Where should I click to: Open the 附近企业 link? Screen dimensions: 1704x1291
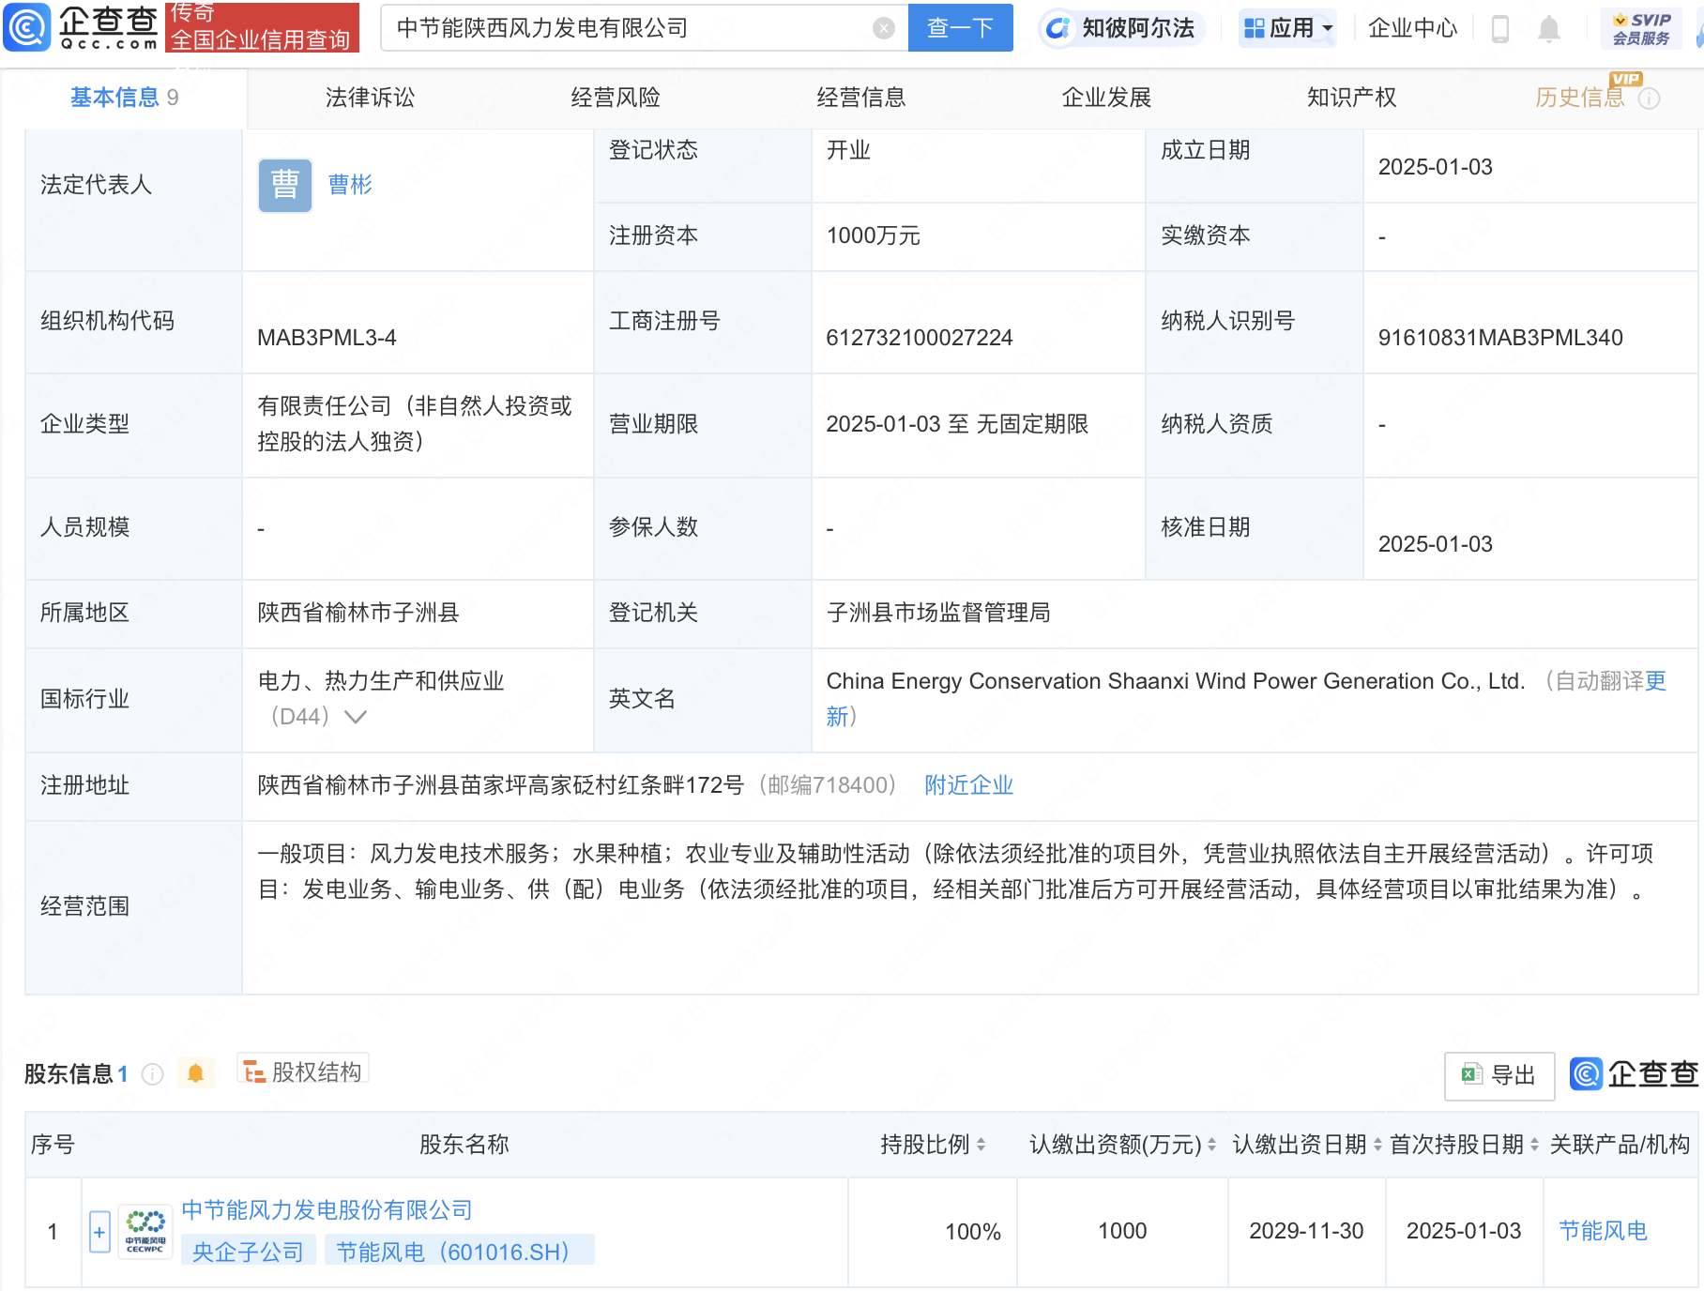968,785
